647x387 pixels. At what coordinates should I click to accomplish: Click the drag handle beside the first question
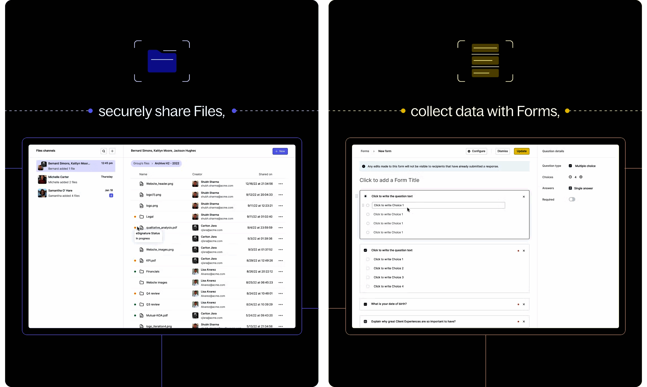coord(356,196)
